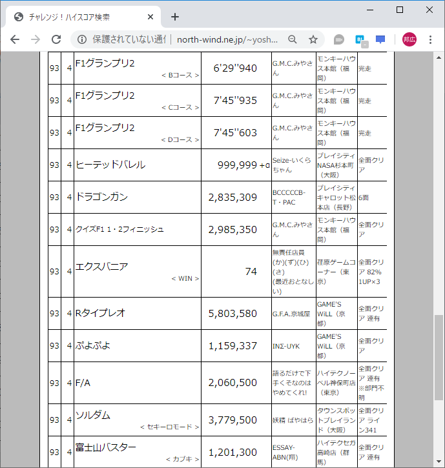Screen dimensions: 445x468
Task: Select arcade プレイシティキャロット松本店（長野）
Action: pos(336,198)
